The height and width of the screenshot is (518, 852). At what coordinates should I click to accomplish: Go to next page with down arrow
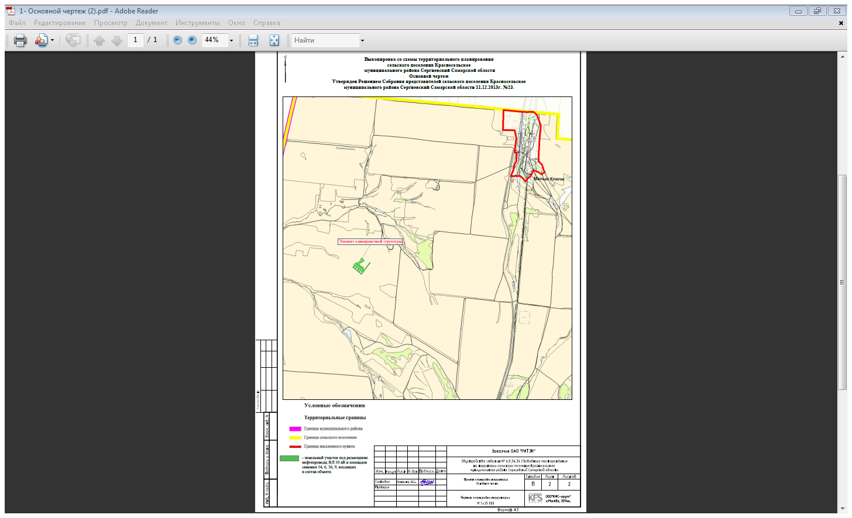click(117, 40)
